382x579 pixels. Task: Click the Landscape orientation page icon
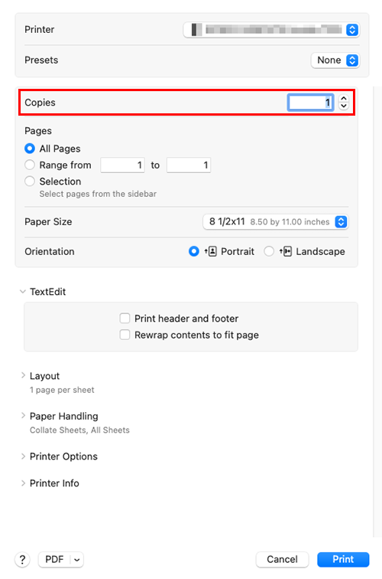(286, 251)
